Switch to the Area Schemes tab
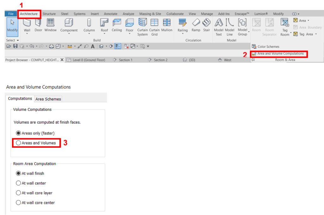Image resolution: width=324 pixels, height=215 pixels. point(48,99)
